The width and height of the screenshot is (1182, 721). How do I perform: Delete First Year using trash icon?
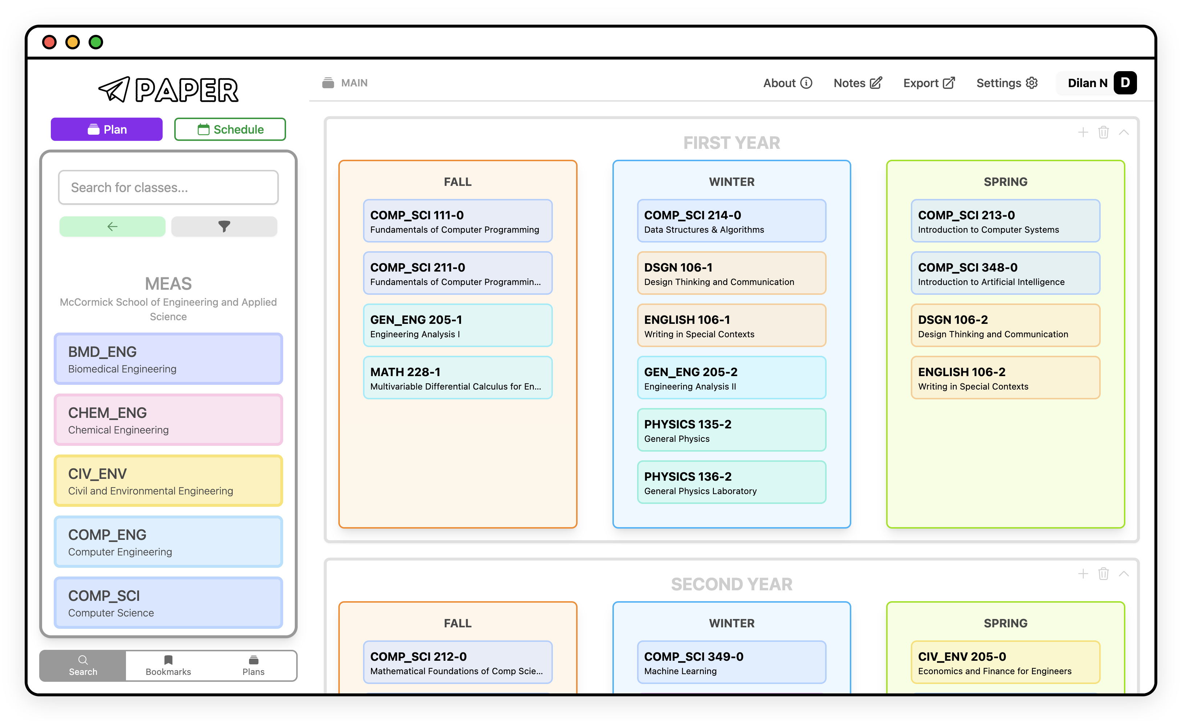[1103, 133]
